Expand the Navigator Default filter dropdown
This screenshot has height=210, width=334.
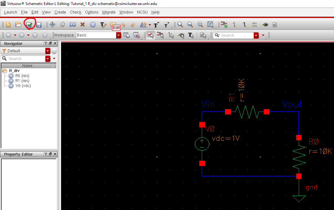tap(48, 51)
